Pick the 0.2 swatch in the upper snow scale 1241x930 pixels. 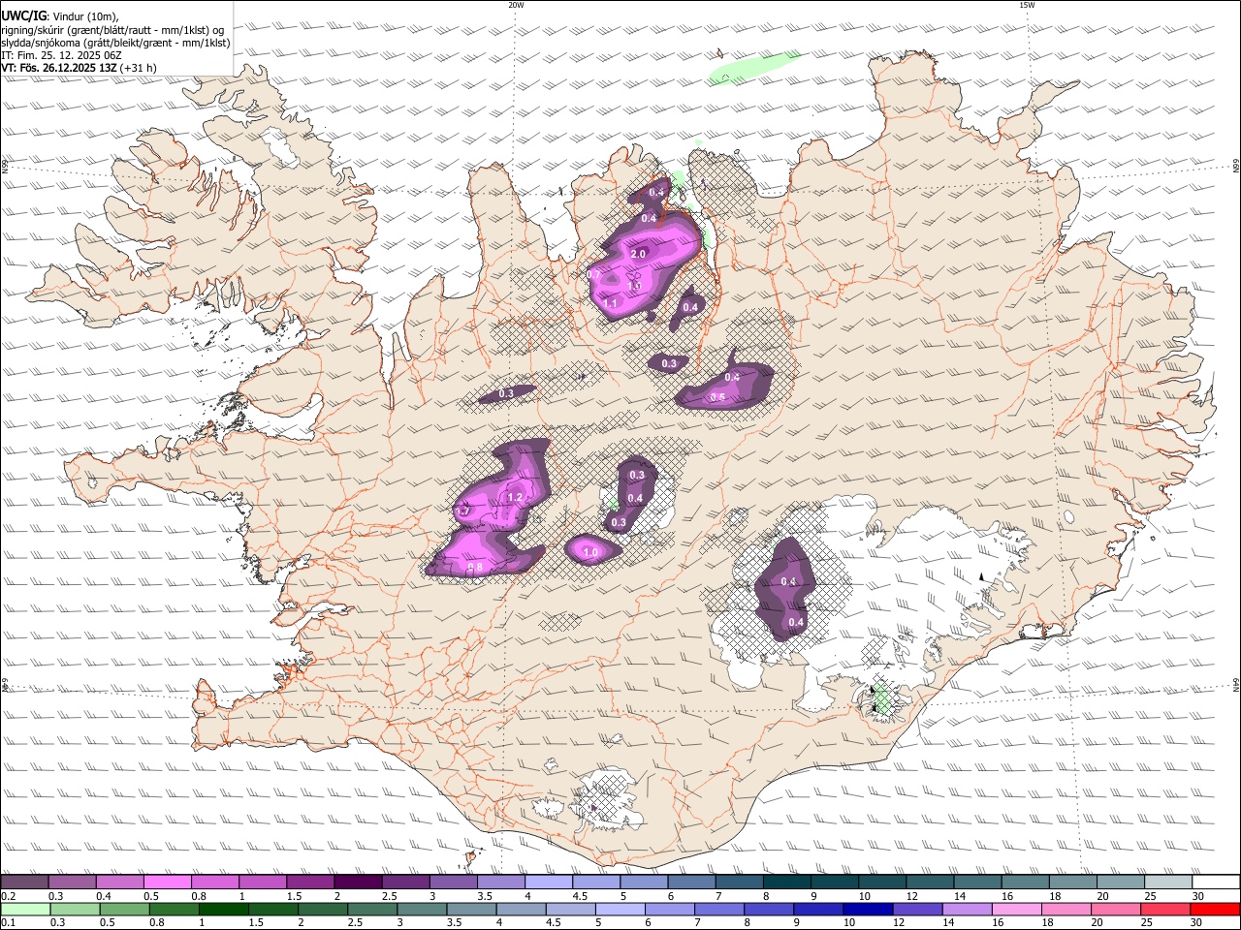tap(24, 882)
